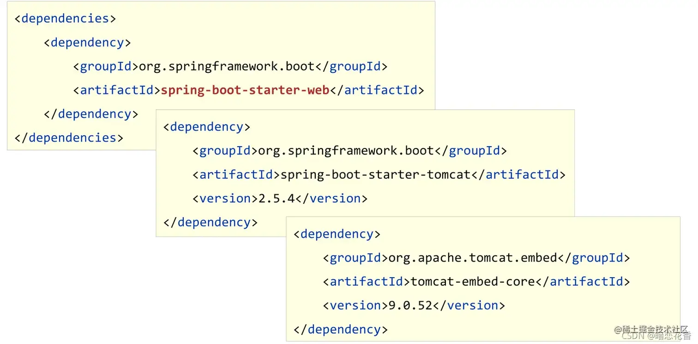The height and width of the screenshot is (344, 698).
Task: Click <dependency> opening tag under <dependencies>
Action: (87, 42)
